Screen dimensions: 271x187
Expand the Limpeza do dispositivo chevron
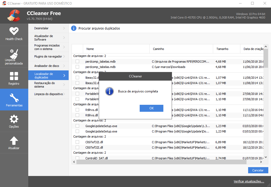64,94
